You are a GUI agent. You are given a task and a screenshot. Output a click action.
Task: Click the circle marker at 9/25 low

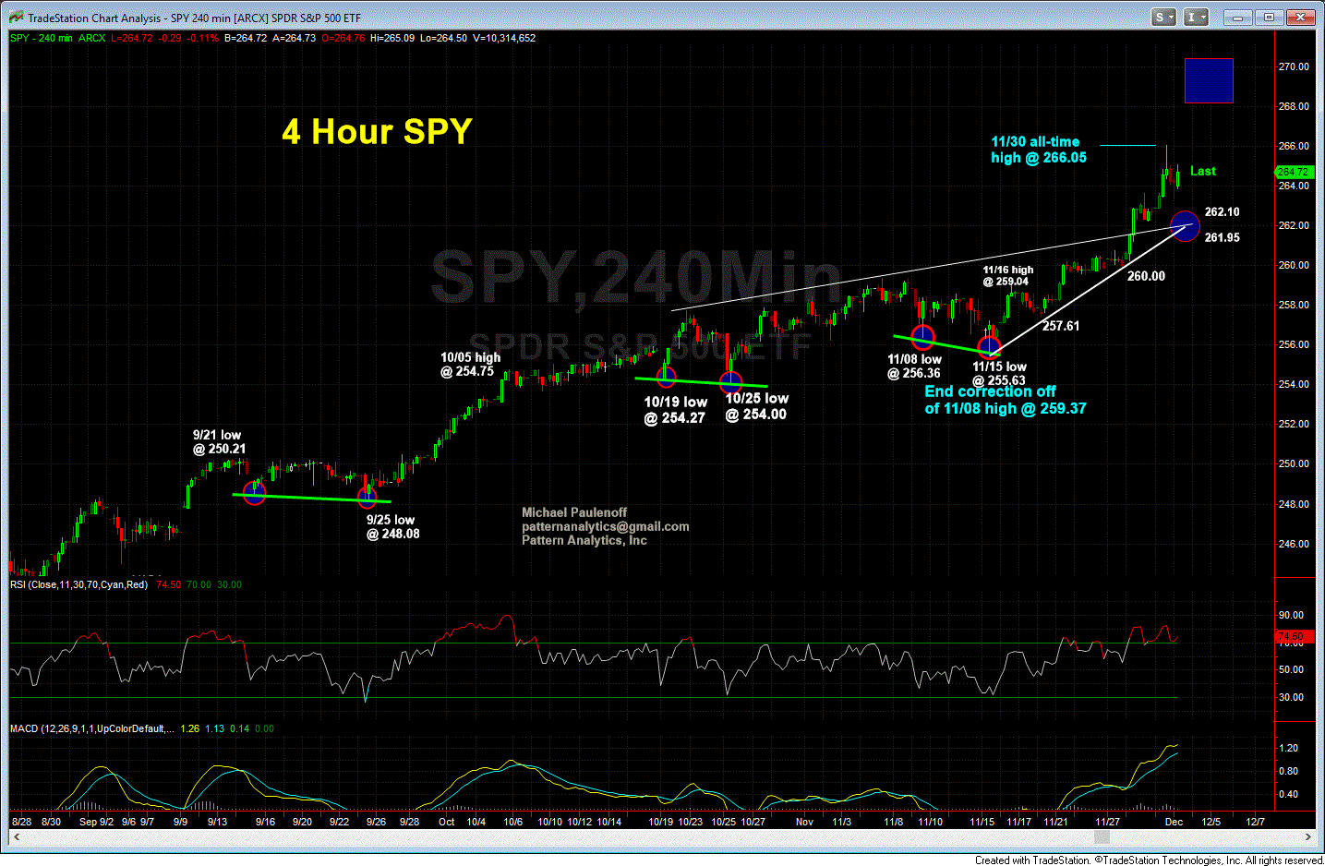pyautogui.click(x=367, y=498)
